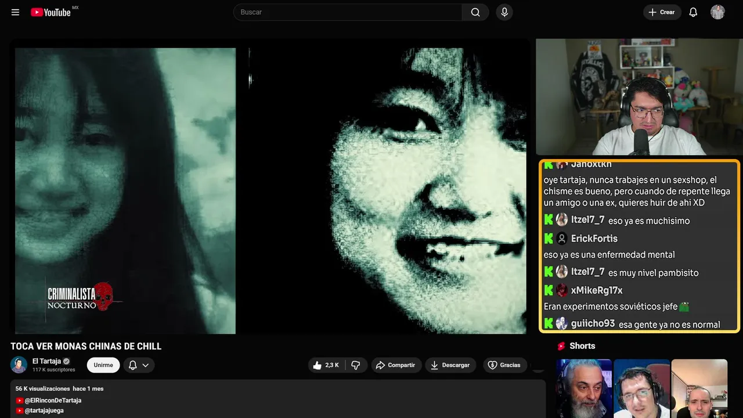The image size is (743, 418).
Task: Open the El Tartaja channel name link
Action: click(47, 361)
